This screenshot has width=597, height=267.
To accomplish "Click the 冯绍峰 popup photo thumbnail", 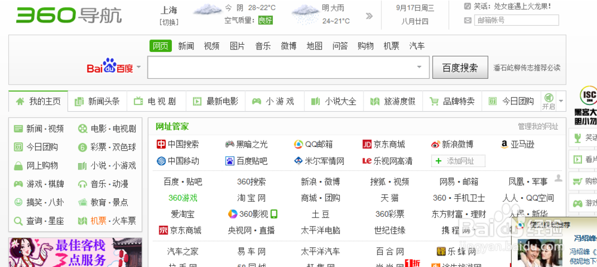I will tap(540, 253).
